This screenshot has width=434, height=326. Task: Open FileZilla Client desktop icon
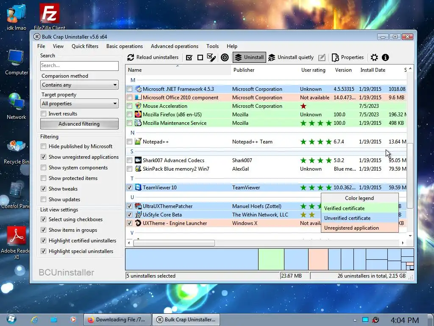(50, 16)
